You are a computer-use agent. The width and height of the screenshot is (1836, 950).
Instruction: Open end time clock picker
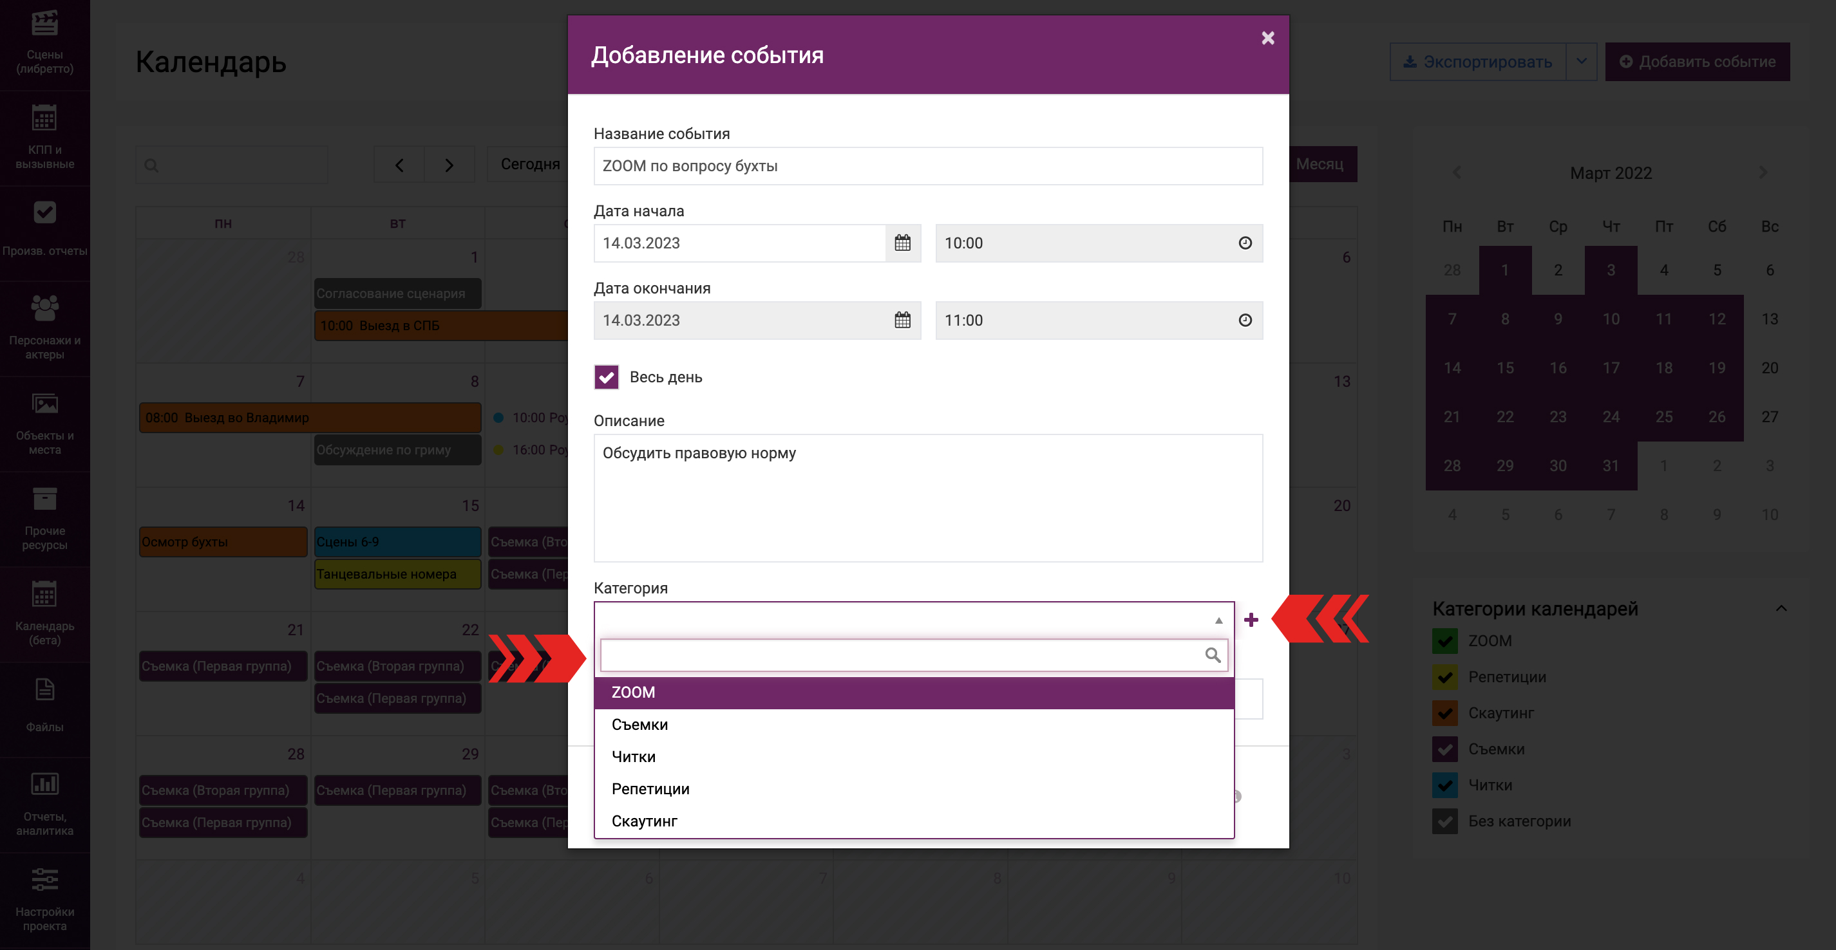click(1244, 321)
